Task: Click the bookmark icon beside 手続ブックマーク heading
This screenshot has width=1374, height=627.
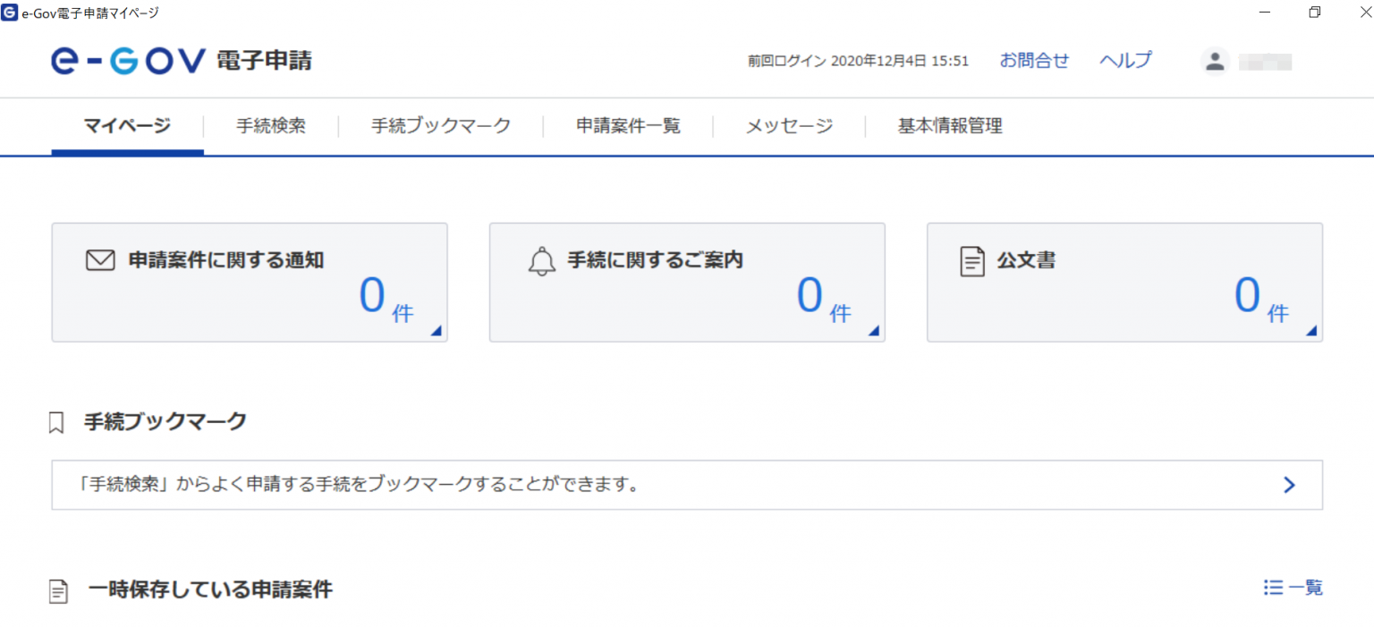Action: click(56, 422)
